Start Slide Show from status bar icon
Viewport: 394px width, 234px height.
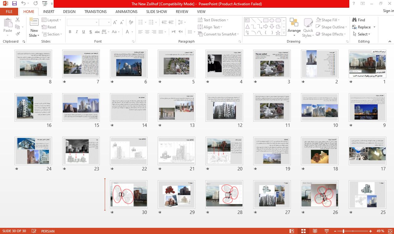tap(327, 231)
